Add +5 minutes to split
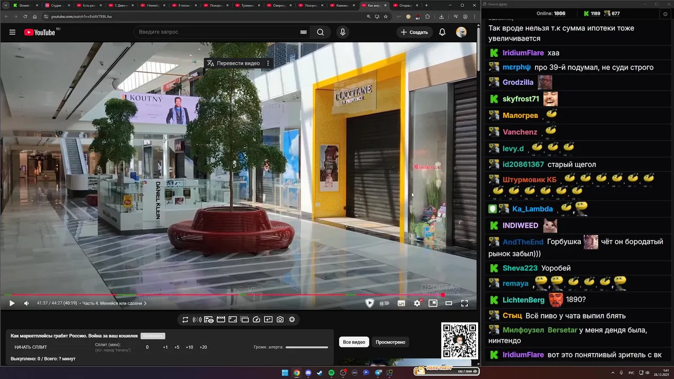 [x=177, y=347]
